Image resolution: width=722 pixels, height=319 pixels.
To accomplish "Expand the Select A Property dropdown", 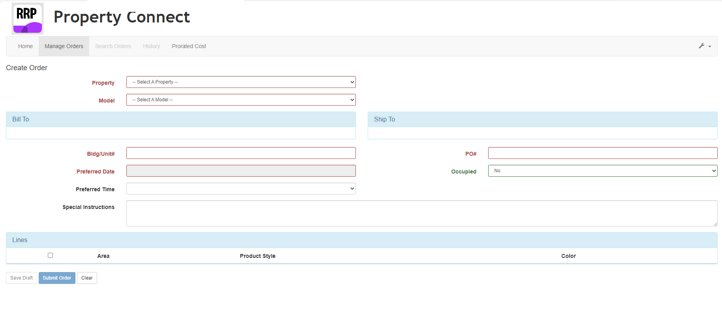I will point(241,82).
